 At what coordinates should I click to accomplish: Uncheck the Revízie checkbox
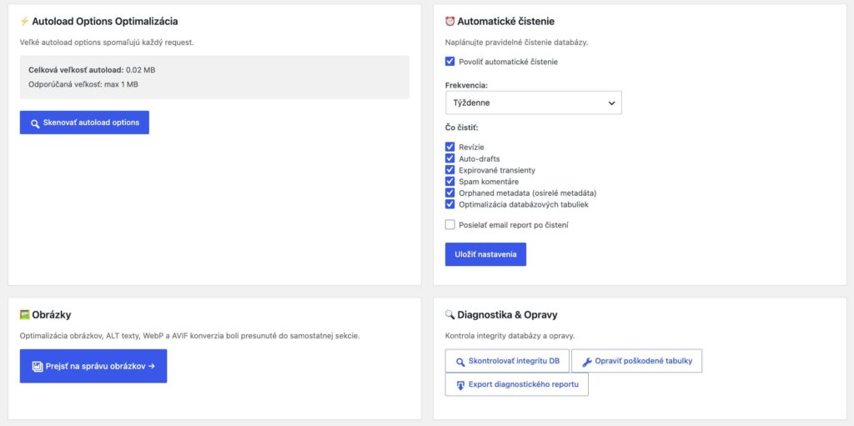450,147
